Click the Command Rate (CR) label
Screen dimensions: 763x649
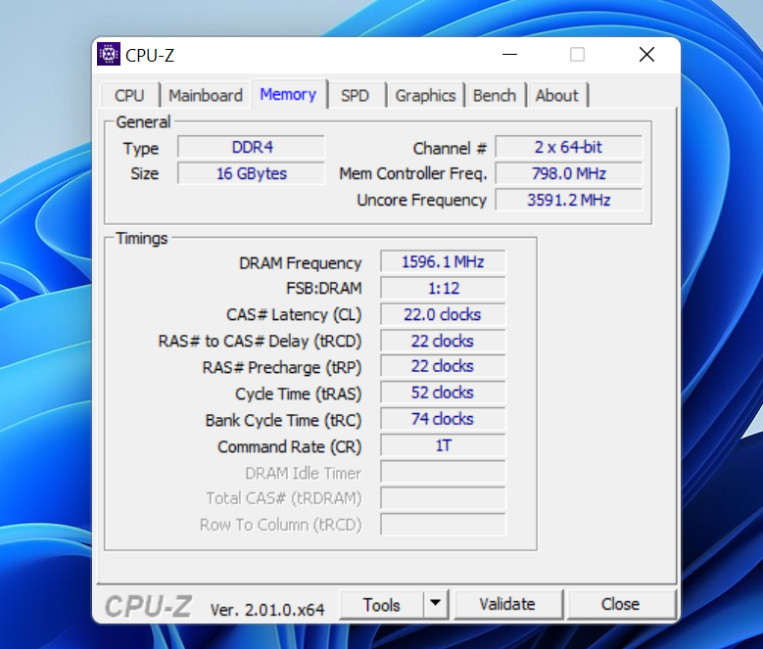click(x=290, y=446)
